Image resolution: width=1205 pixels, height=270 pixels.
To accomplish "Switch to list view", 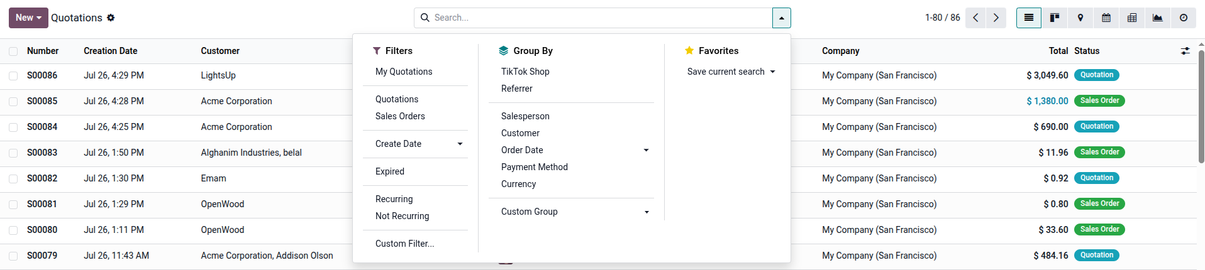I will coord(1029,18).
